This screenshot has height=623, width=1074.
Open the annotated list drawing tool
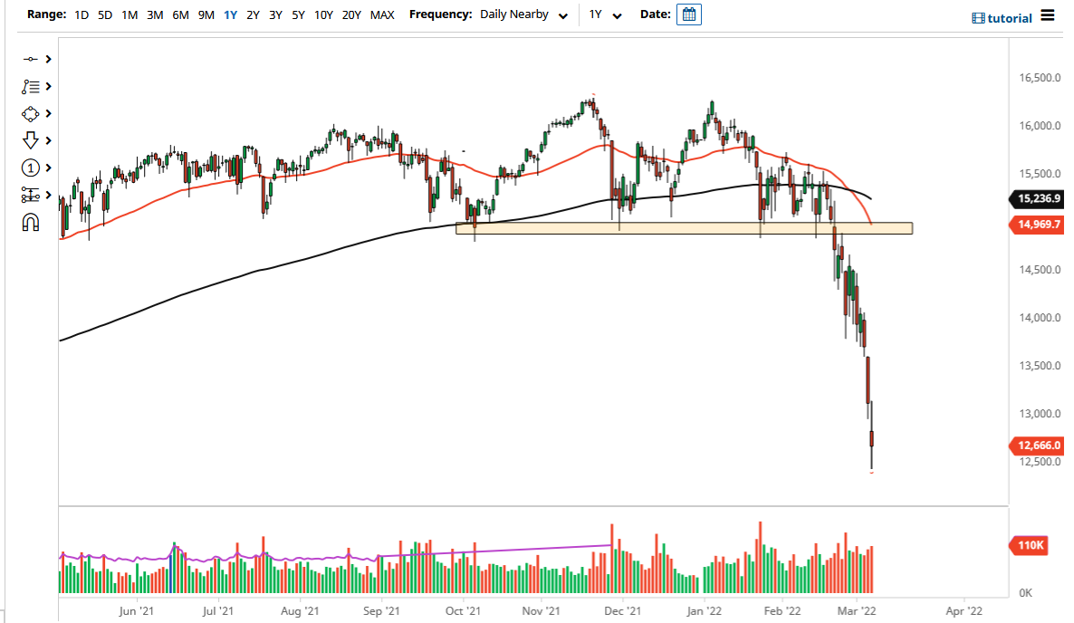[x=30, y=86]
